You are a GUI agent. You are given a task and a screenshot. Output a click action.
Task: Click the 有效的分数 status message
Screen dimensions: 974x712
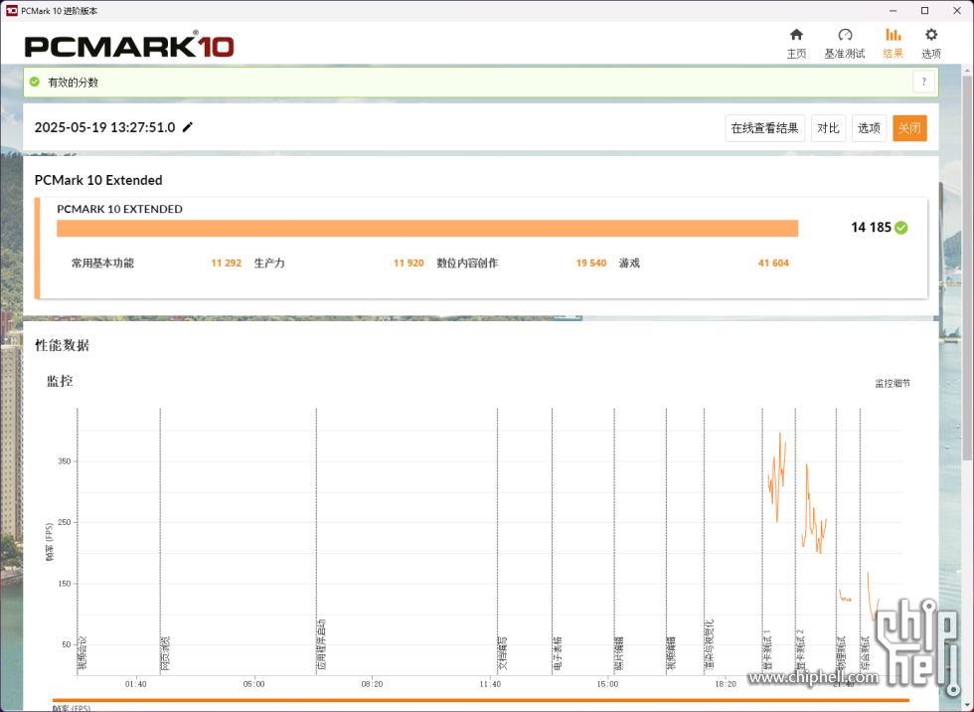(74, 82)
